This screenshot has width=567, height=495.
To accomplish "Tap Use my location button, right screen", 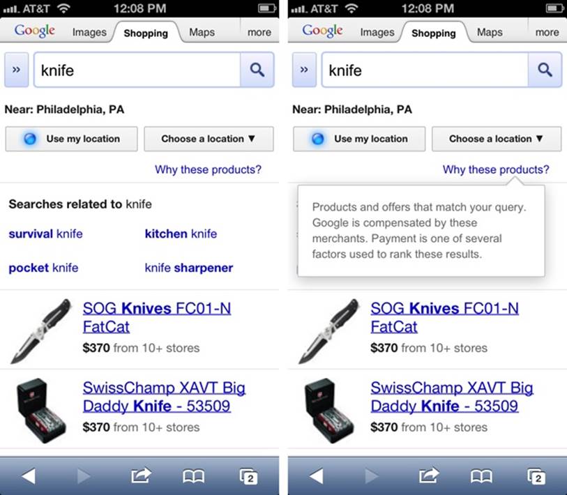I will click(359, 139).
